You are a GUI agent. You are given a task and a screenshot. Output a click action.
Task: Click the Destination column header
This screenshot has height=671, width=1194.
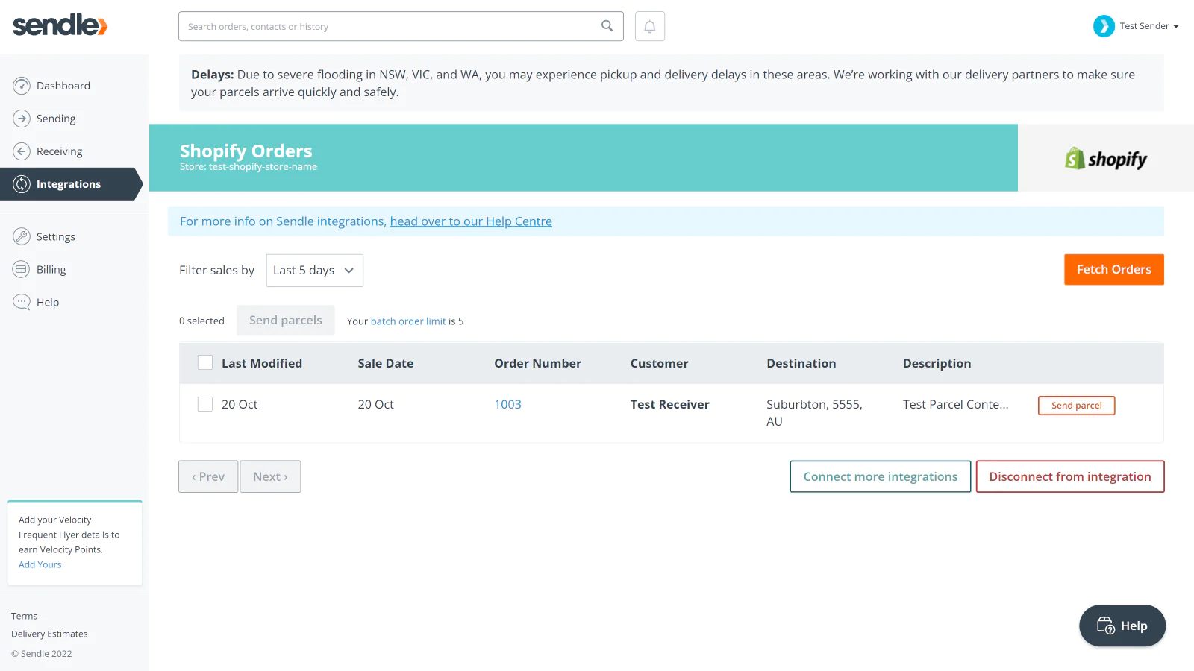[x=801, y=363]
